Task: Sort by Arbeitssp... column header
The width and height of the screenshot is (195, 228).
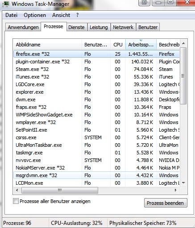Action: coord(141,45)
